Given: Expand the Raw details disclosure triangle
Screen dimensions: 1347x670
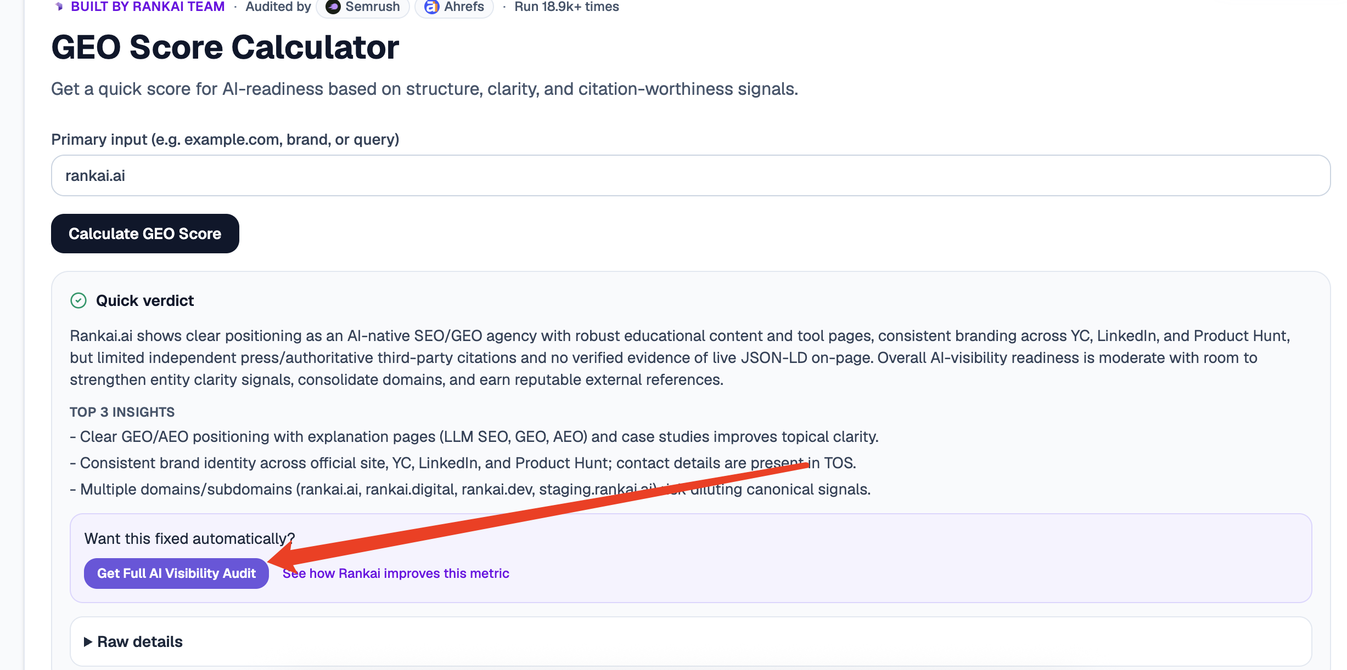Looking at the screenshot, I should click(x=88, y=641).
